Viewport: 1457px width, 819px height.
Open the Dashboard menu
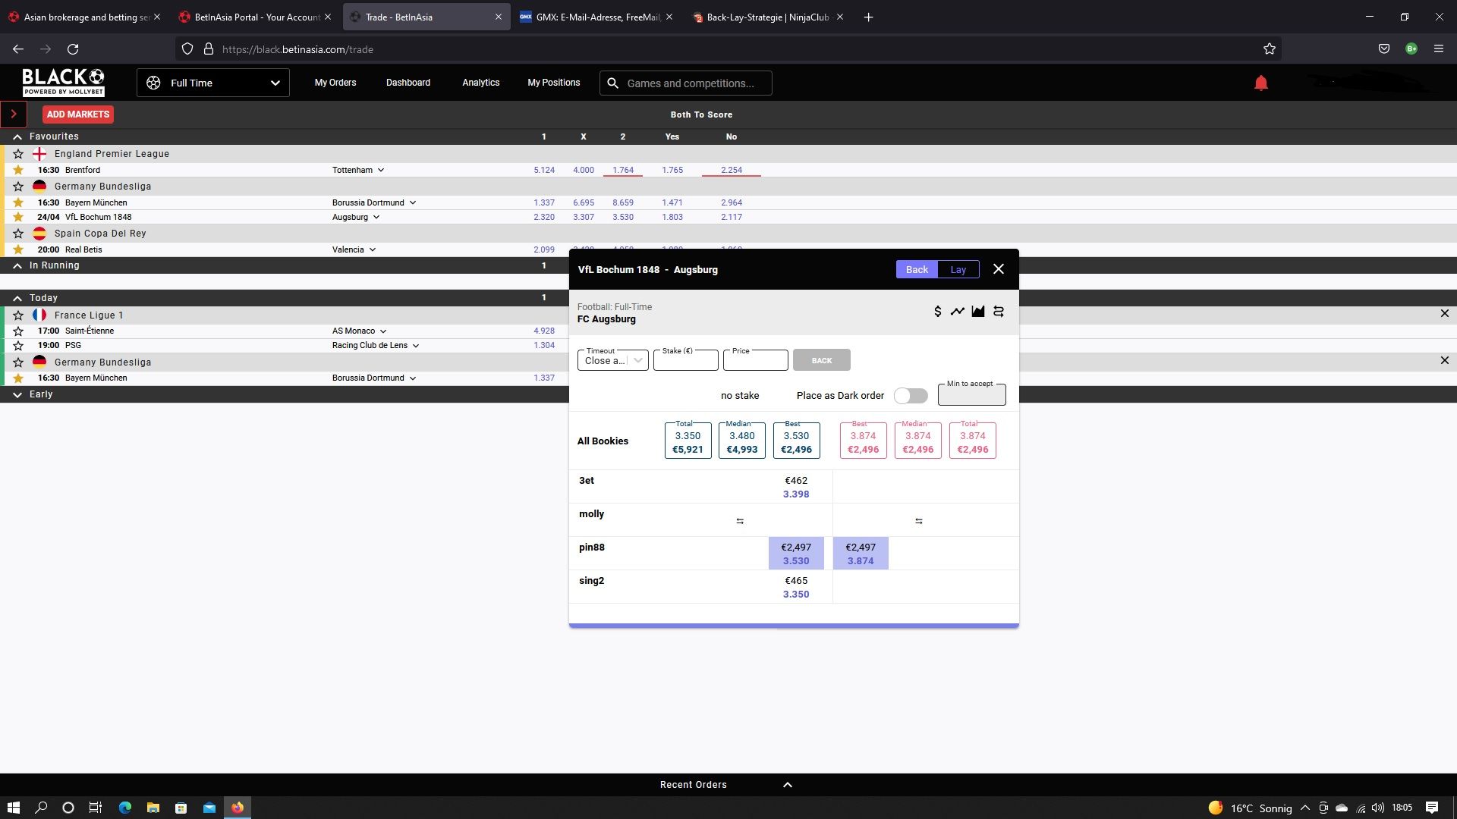coord(408,83)
